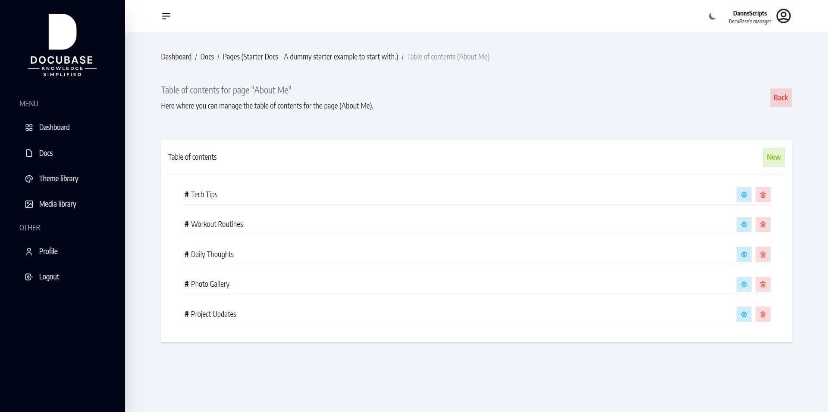Open the Theme library menu item
This screenshot has height=412, width=828.
[58, 179]
